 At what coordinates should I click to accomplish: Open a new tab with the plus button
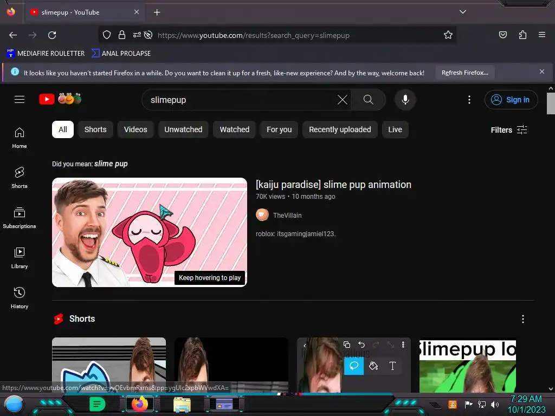(x=157, y=12)
